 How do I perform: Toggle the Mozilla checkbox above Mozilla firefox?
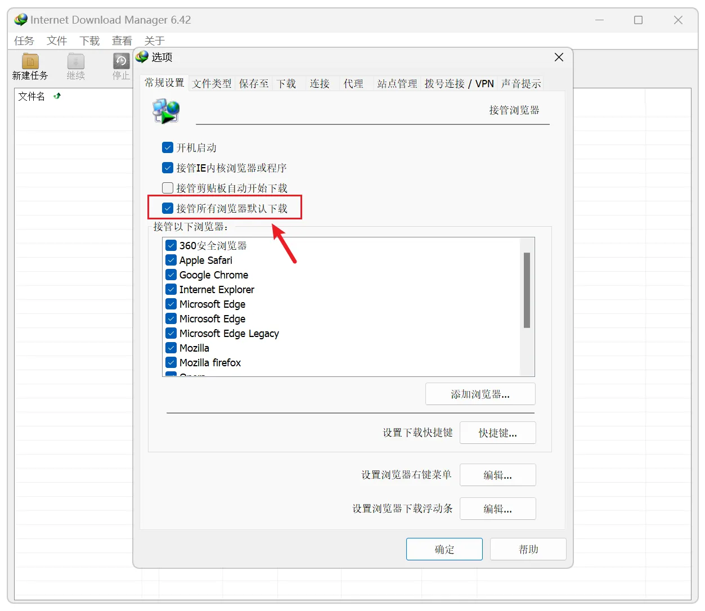171,348
